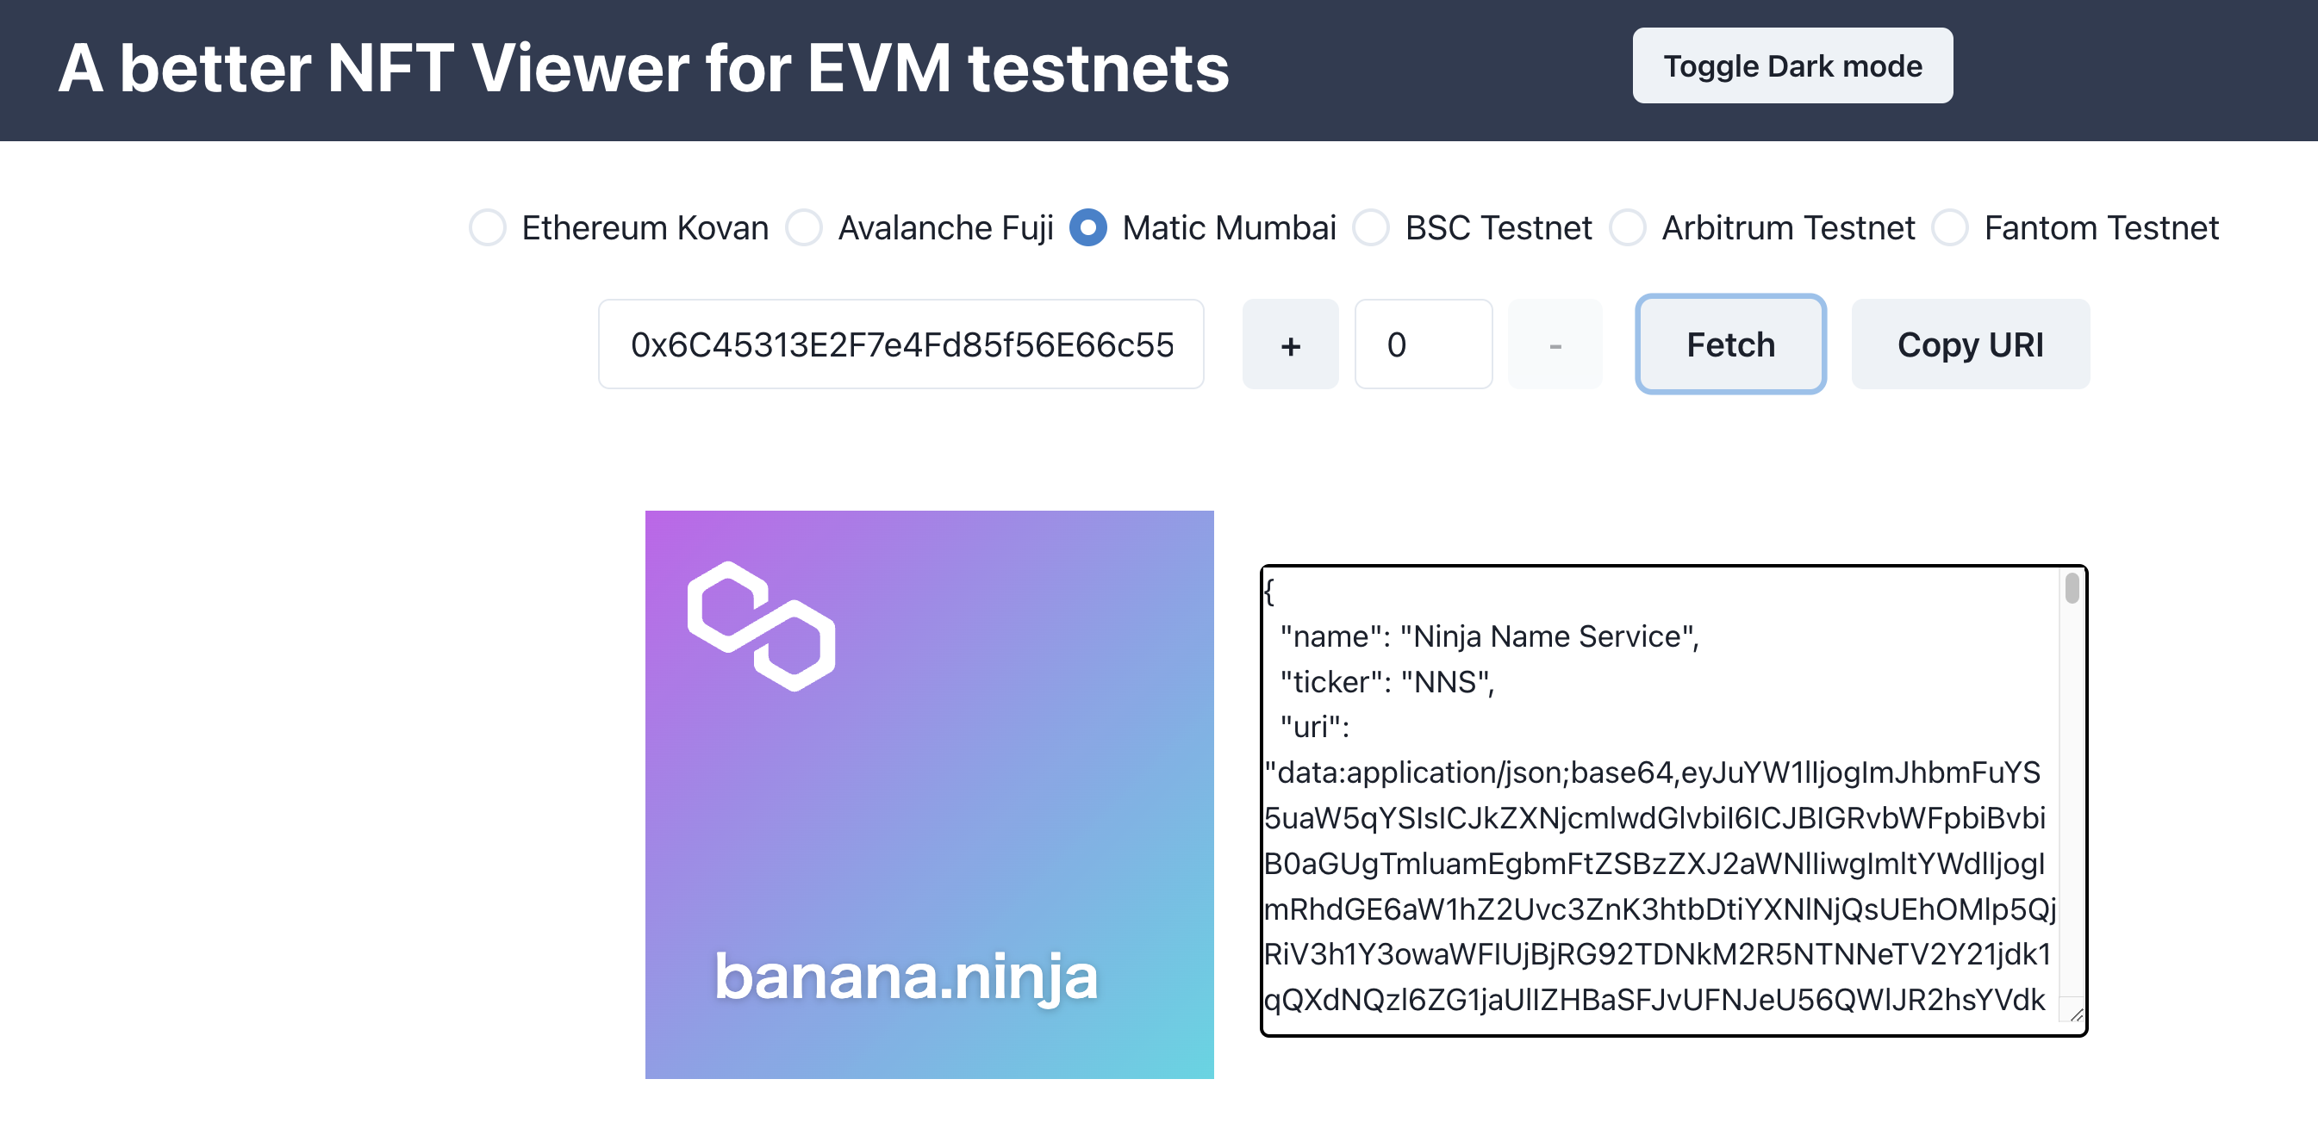Decrement the token ID with minus button
Screen dimensions: 2318x1135
coord(1555,344)
